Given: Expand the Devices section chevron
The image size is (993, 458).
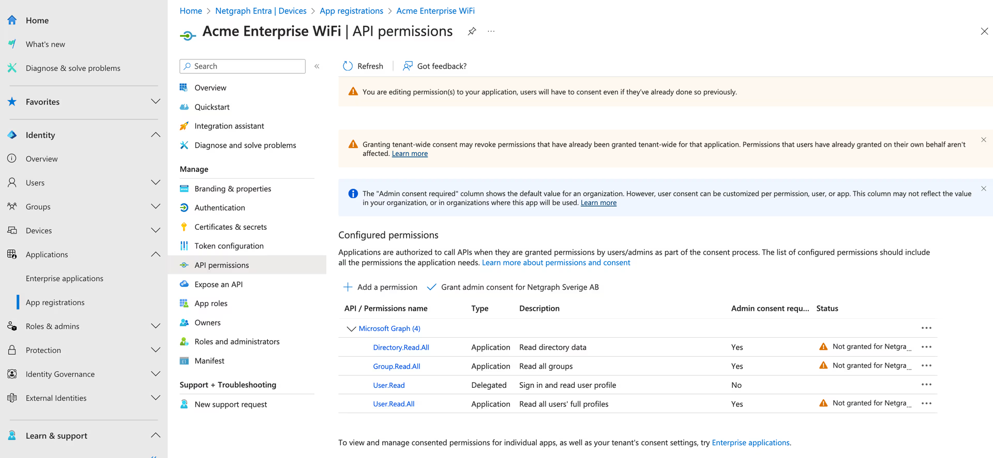Looking at the screenshot, I should click(156, 230).
